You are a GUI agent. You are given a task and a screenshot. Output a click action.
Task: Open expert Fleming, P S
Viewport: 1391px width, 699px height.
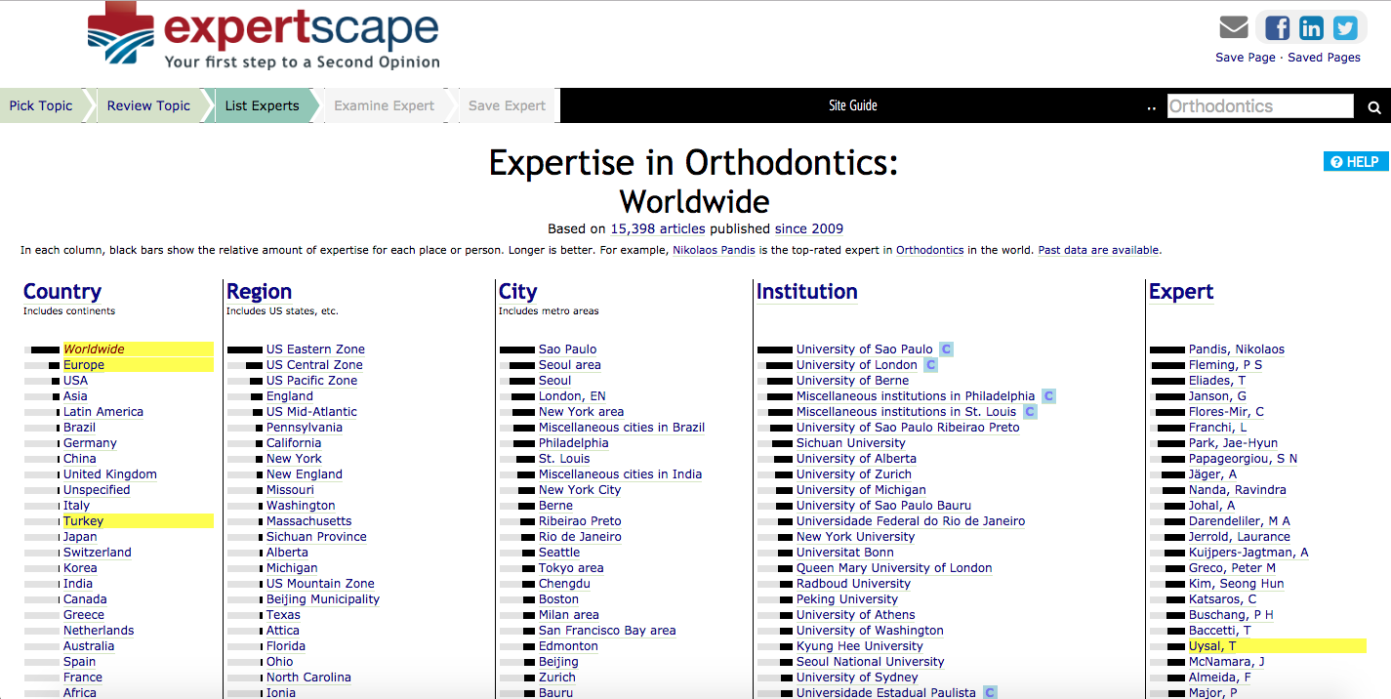pyautogui.click(x=1225, y=365)
